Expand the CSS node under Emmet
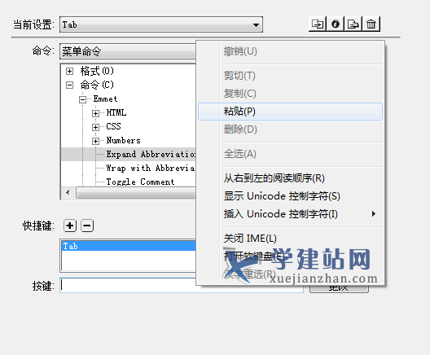 pyautogui.click(x=95, y=127)
